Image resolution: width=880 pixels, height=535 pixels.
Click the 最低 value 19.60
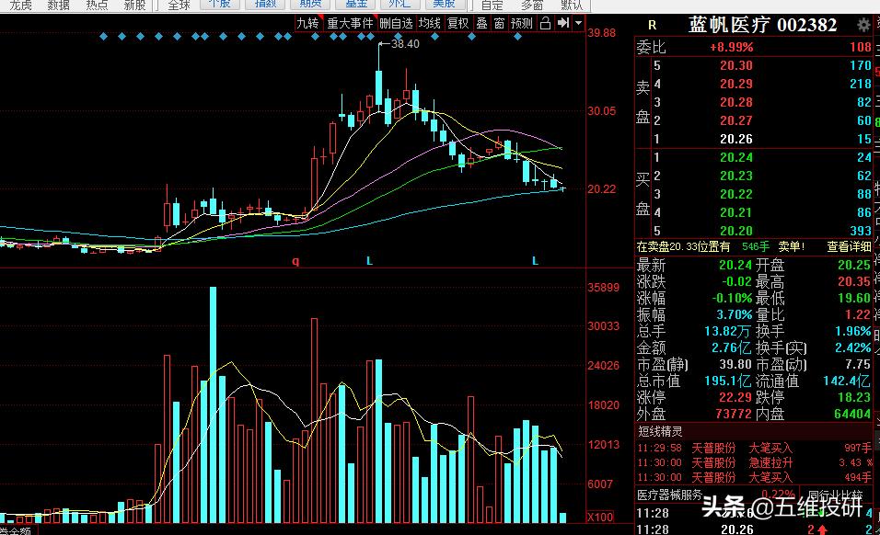pos(854,298)
